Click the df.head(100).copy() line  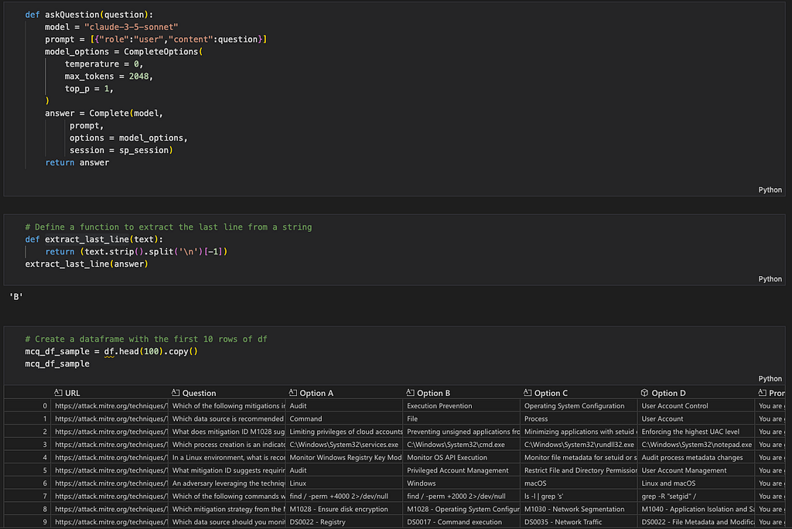point(111,351)
